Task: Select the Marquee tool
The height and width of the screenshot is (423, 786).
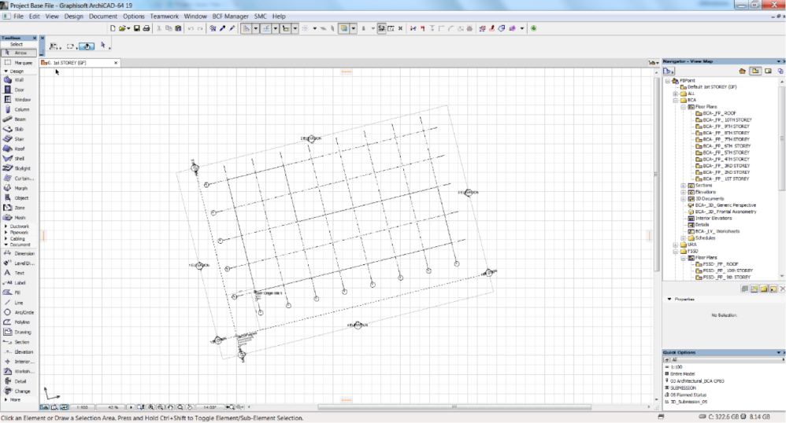Action: click(x=19, y=62)
